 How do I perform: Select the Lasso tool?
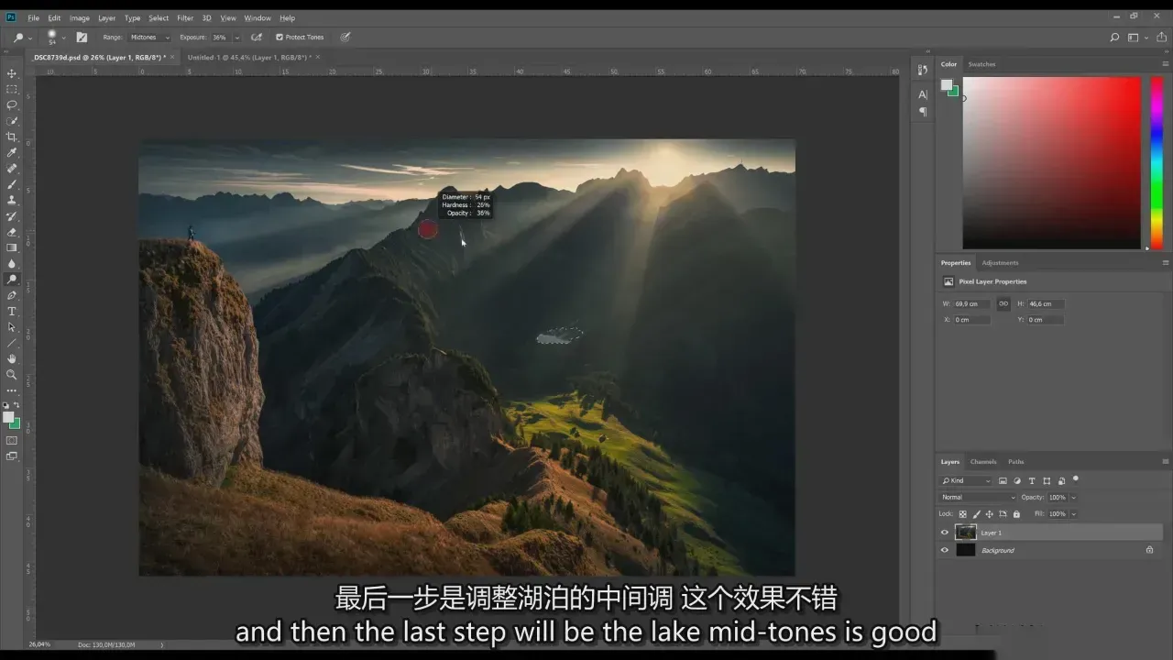12,104
